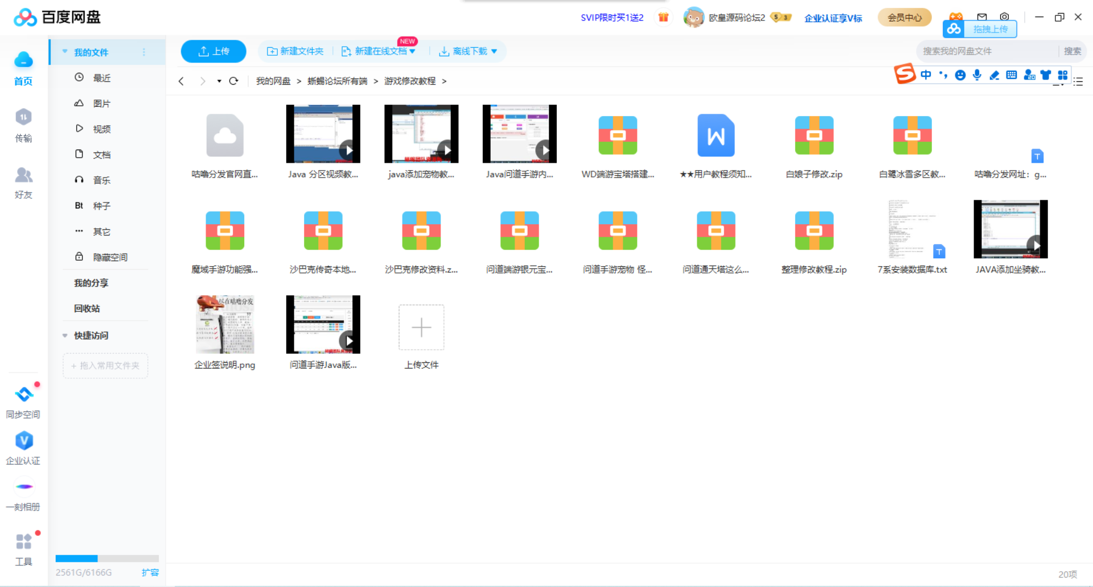Open 企业认证 enterprise verification icon

pos(23,449)
